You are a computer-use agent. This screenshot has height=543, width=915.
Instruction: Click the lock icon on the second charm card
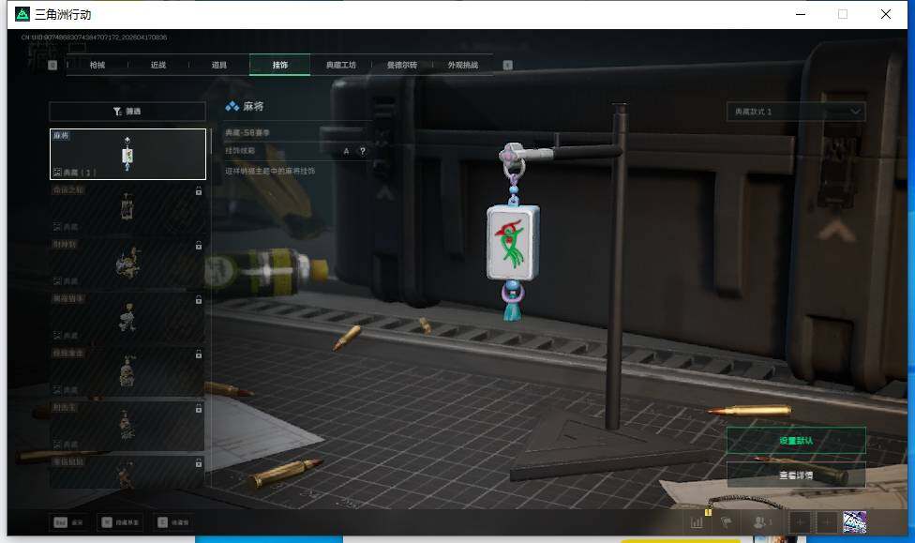(x=199, y=191)
